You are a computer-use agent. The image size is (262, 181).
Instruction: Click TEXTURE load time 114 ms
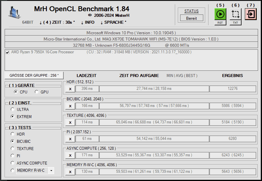coord(87,122)
